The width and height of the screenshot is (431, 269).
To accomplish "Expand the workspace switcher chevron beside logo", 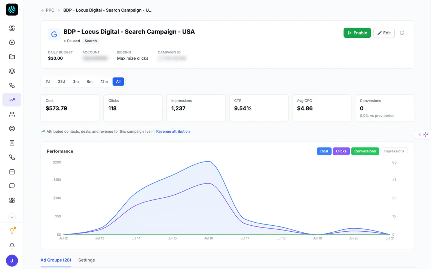I will [20, 10].
